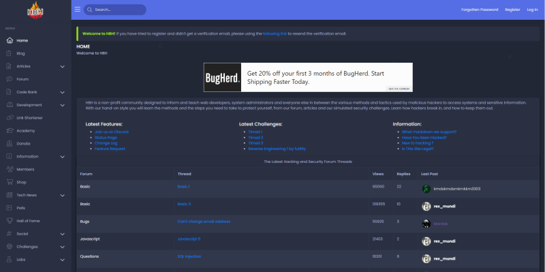
Task: Click the Forum chat bubble icon
Action: [x=10, y=79]
